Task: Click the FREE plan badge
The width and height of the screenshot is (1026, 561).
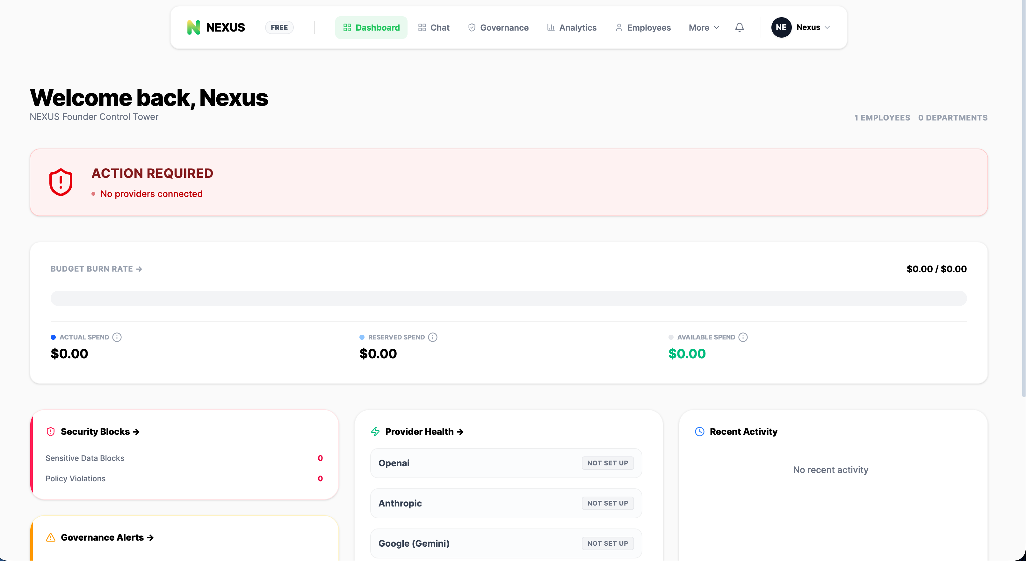Action: (279, 27)
